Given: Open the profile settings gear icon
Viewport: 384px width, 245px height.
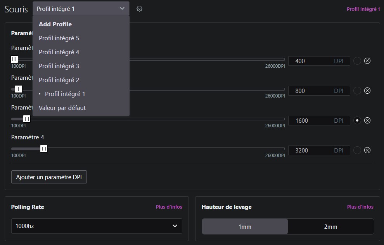Looking at the screenshot, I should (x=140, y=9).
